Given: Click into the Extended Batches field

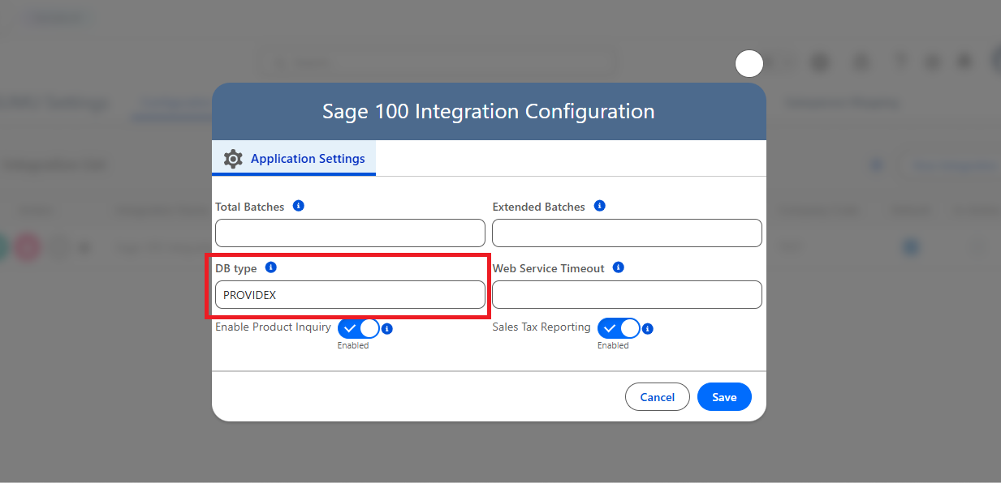Looking at the screenshot, I should [627, 233].
